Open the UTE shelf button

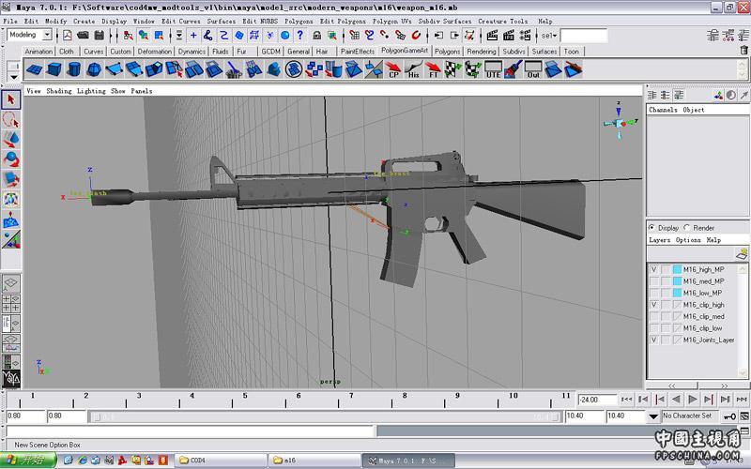click(x=494, y=69)
